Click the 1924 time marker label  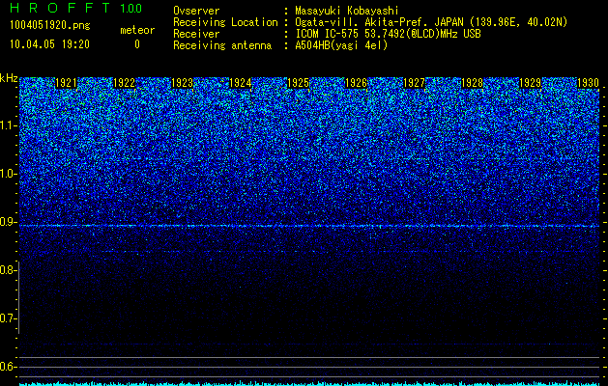coord(240,83)
